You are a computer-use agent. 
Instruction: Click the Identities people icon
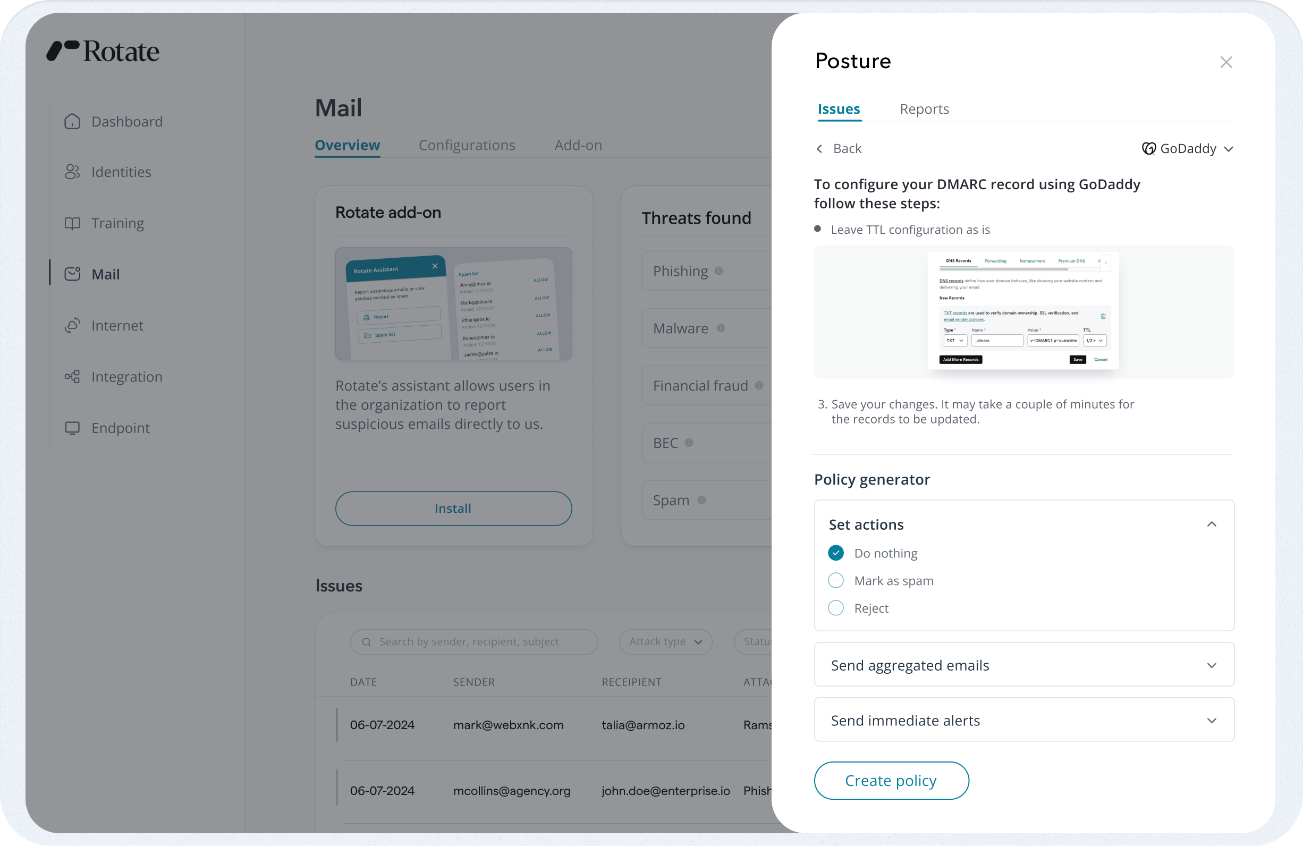pos(72,172)
